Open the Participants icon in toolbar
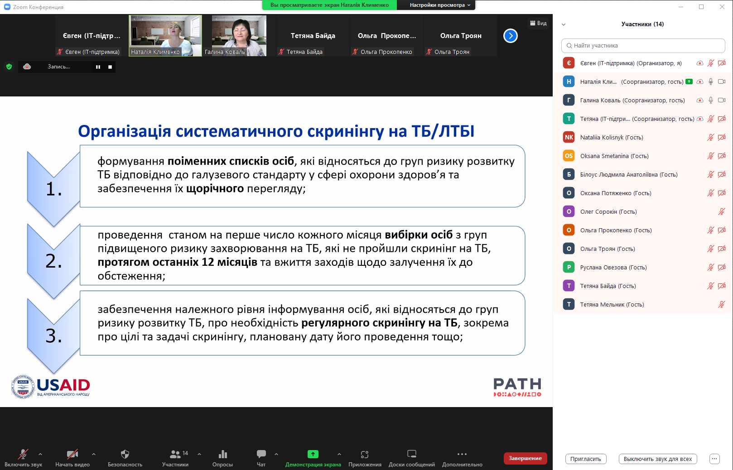Screen dimensions: 733x470 [x=175, y=454]
